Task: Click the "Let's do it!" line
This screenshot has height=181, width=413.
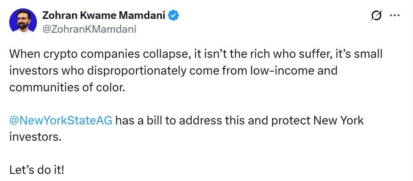Action: [37, 171]
